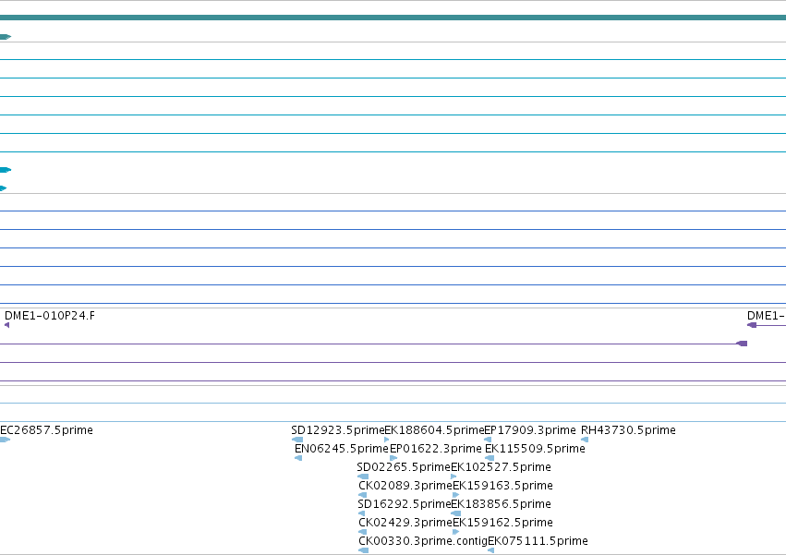The width and height of the screenshot is (786, 555).
Task: Select the arrow glyph under EK159162.5prime
Action: point(455,532)
